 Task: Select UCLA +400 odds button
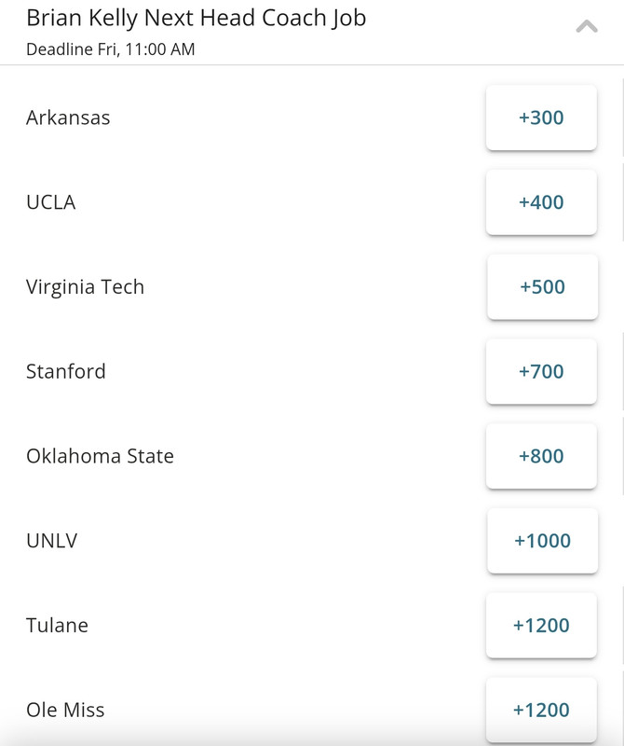541,202
